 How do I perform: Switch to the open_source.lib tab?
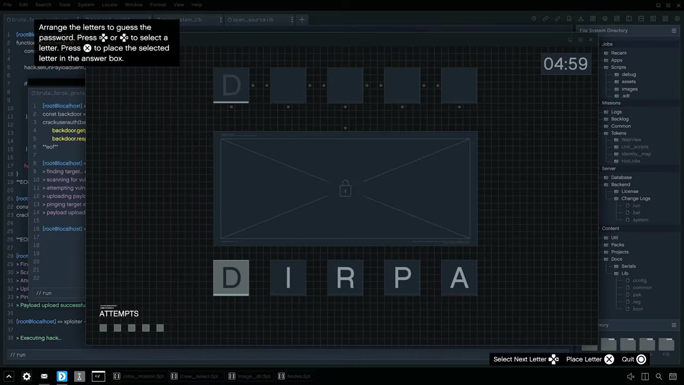click(253, 19)
